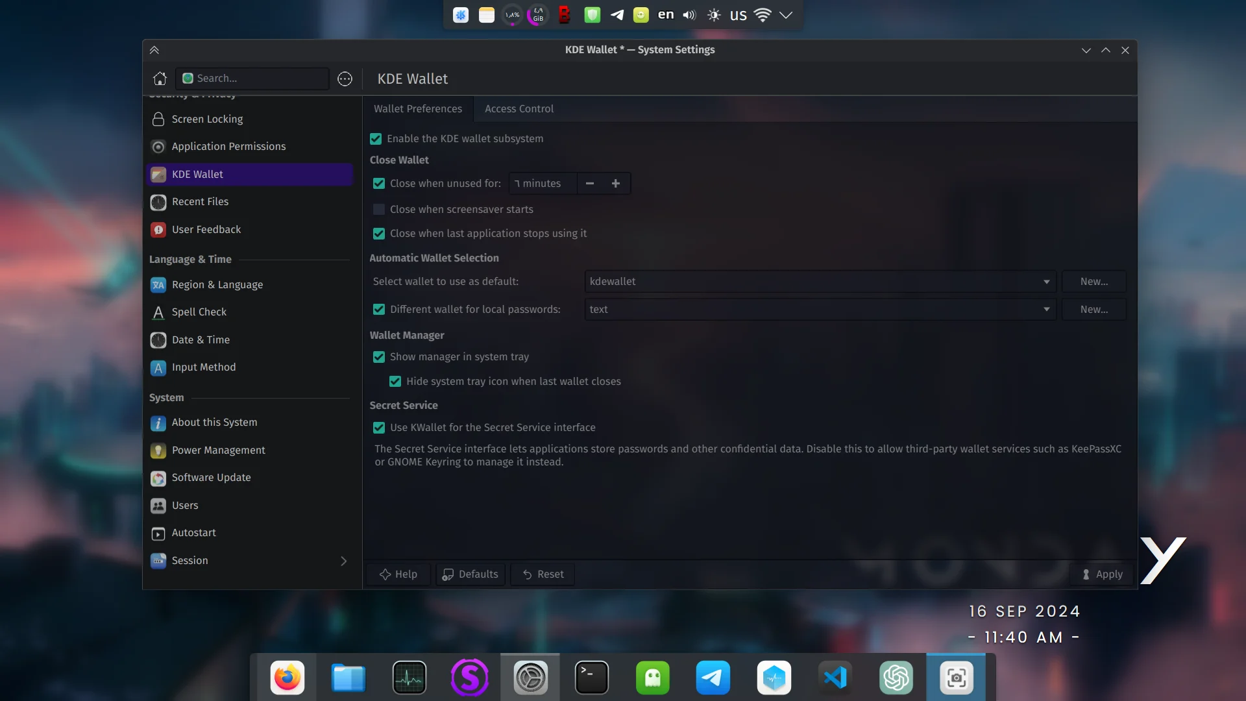This screenshot has width=1246, height=701.
Task: Open Input Method settings
Action: (x=249, y=367)
